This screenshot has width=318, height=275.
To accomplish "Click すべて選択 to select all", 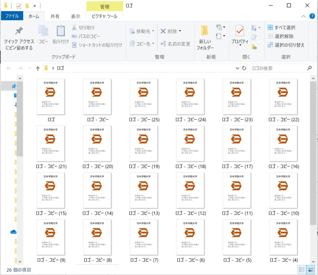I will point(281,27).
